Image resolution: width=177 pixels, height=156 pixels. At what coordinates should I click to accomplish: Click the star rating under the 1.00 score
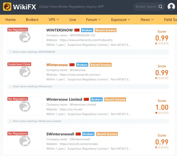click(162, 113)
